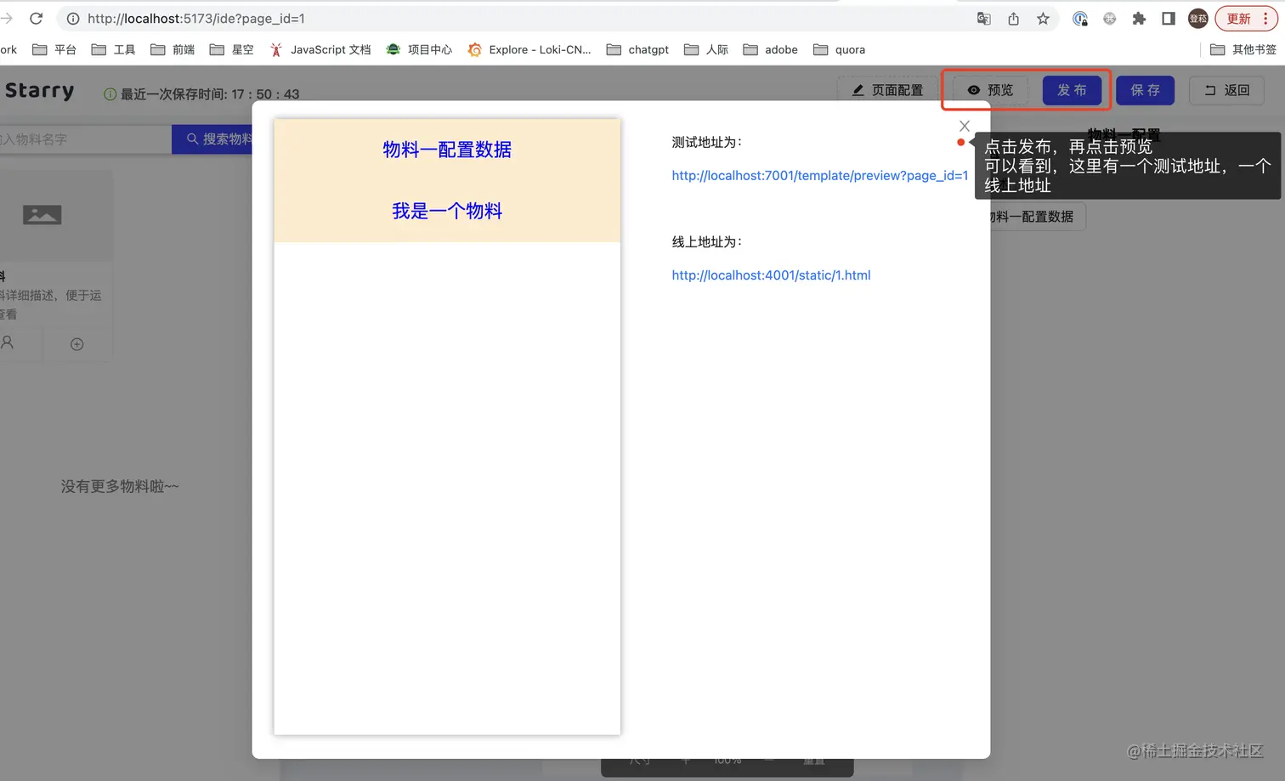Image resolution: width=1285 pixels, height=781 pixels.
Task: Open the 工具 bookmark folder
Action: pyautogui.click(x=114, y=49)
